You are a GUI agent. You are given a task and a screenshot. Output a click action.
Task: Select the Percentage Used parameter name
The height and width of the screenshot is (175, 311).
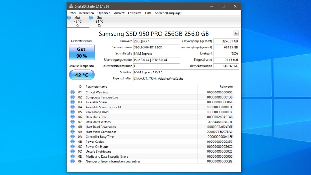point(97,112)
